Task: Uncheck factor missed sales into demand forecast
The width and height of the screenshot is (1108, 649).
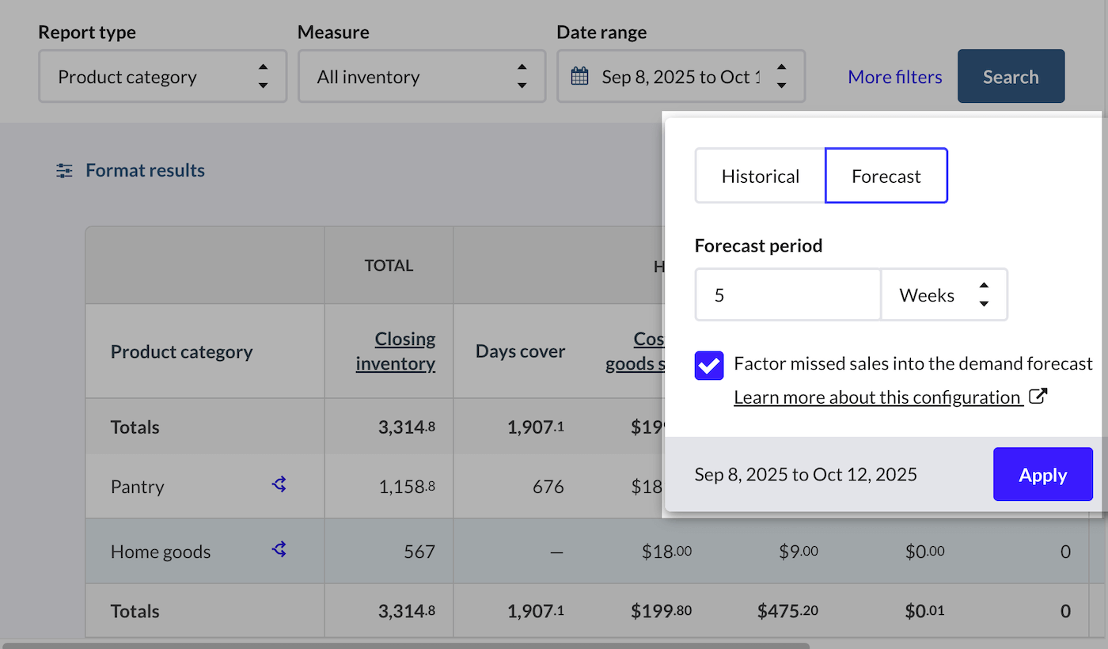Action: [708, 365]
